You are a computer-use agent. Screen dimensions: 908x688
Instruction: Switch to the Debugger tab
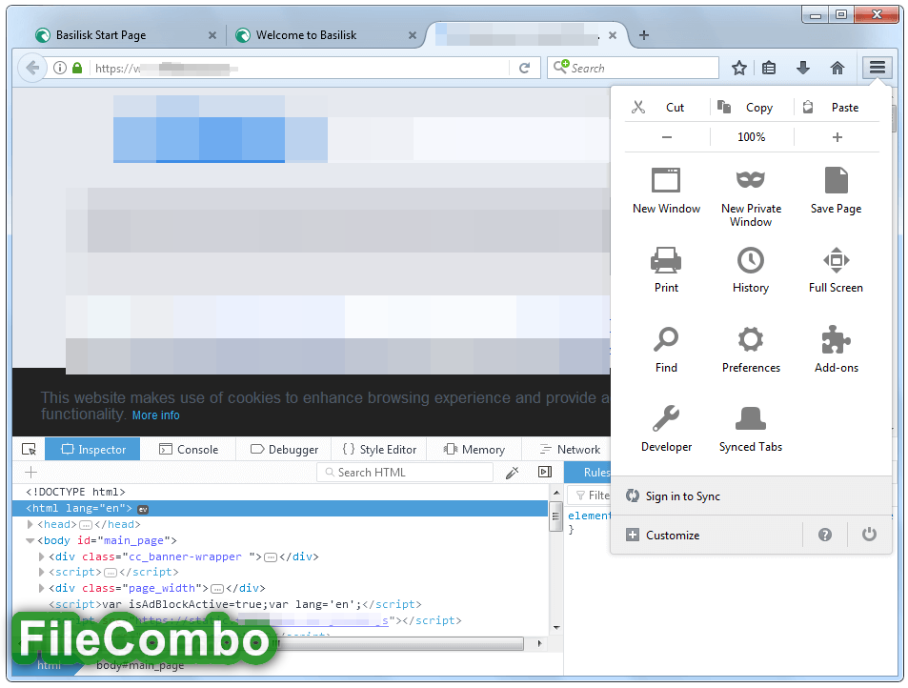284,450
